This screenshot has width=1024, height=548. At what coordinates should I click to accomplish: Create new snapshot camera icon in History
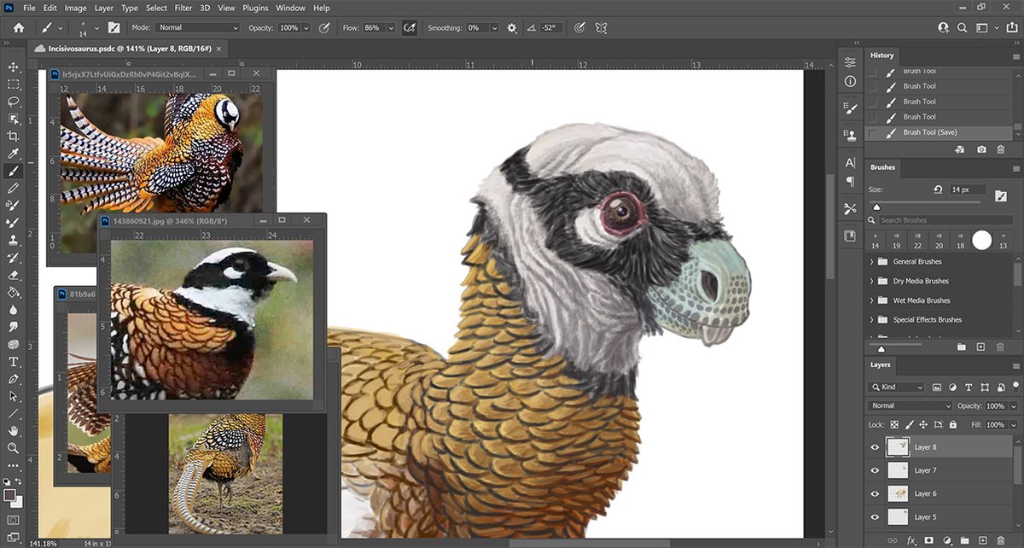[x=981, y=149]
